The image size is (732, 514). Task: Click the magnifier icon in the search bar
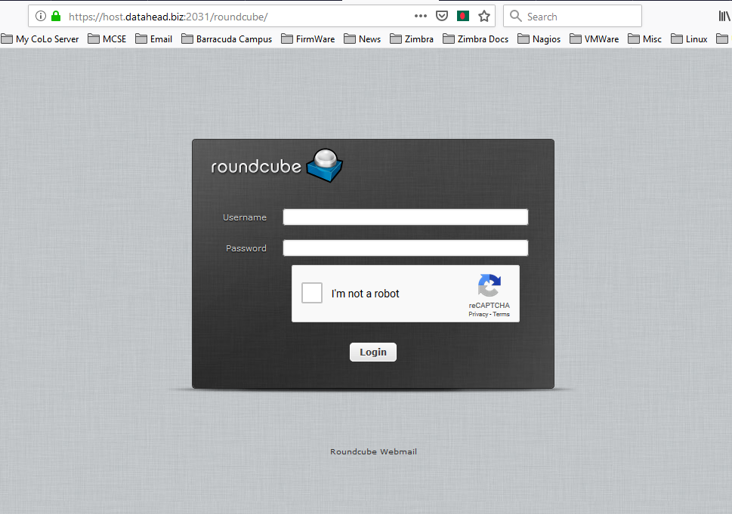click(515, 15)
